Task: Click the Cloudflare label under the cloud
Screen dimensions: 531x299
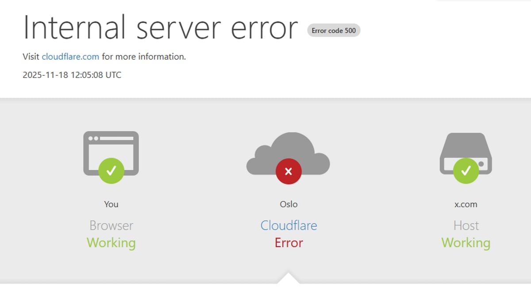Action: pyautogui.click(x=289, y=225)
